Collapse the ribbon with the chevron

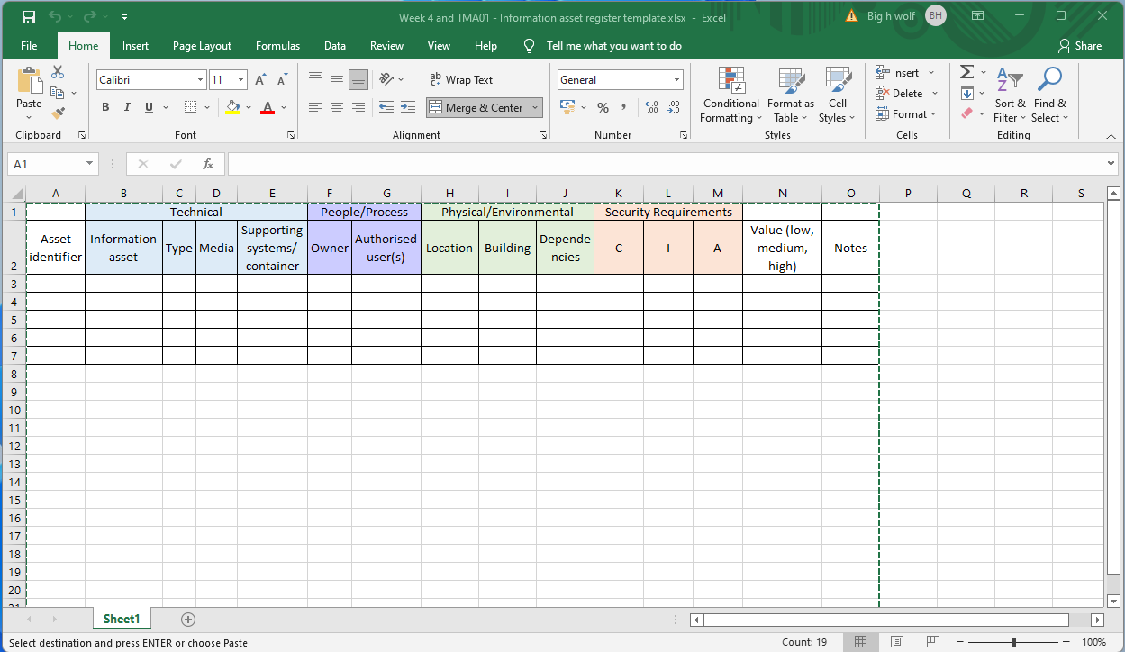click(1111, 135)
